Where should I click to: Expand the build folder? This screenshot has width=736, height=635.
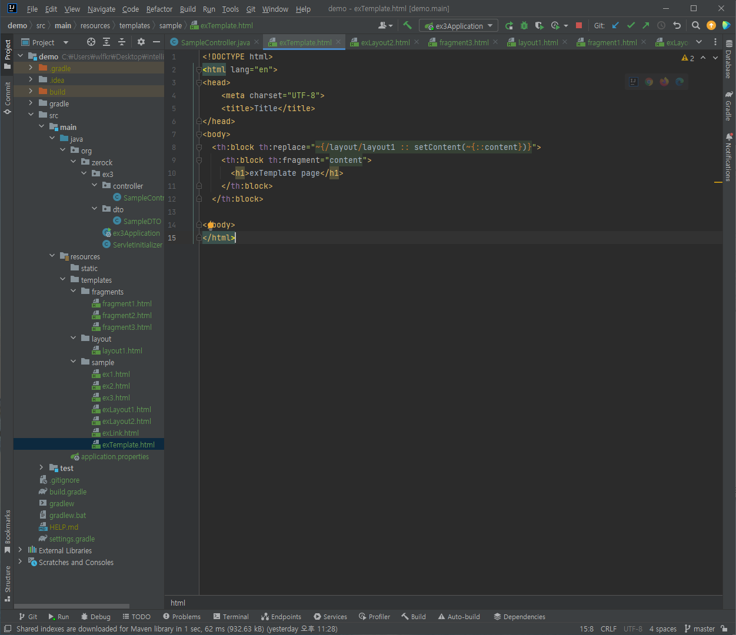point(31,91)
